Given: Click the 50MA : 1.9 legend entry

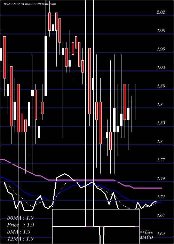Looking at the screenshot, I should click(20, 218).
